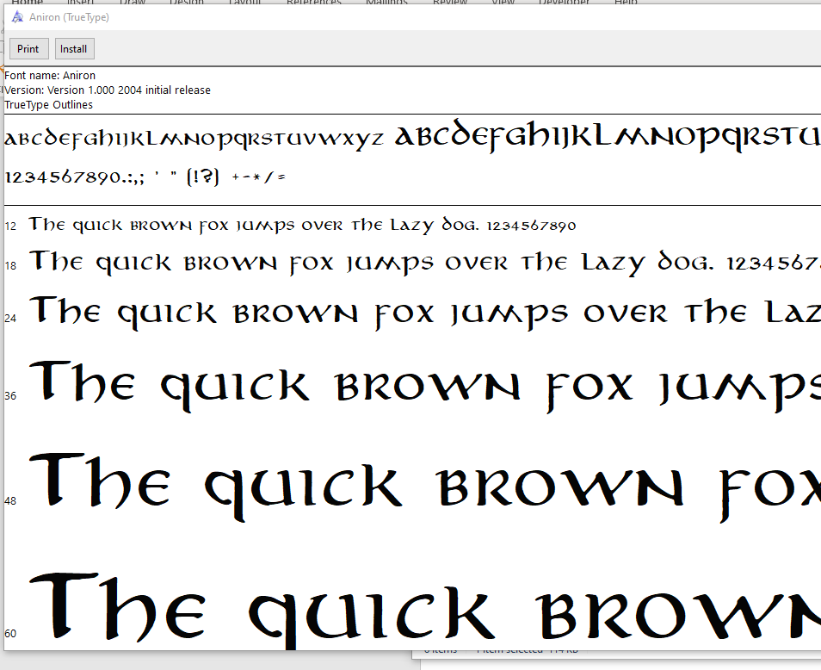
Task: Click the size label '18'
Action: (10, 266)
